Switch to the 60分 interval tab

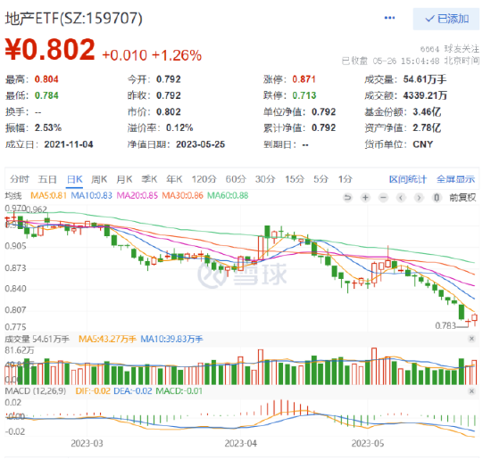(x=236, y=179)
